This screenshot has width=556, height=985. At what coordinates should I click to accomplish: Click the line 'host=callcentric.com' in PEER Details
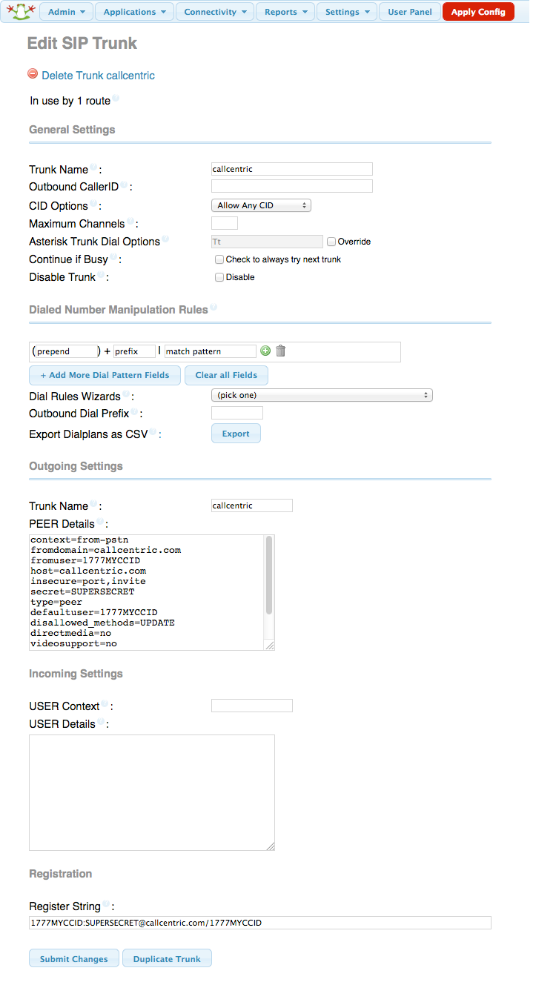[x=88, y=571]
